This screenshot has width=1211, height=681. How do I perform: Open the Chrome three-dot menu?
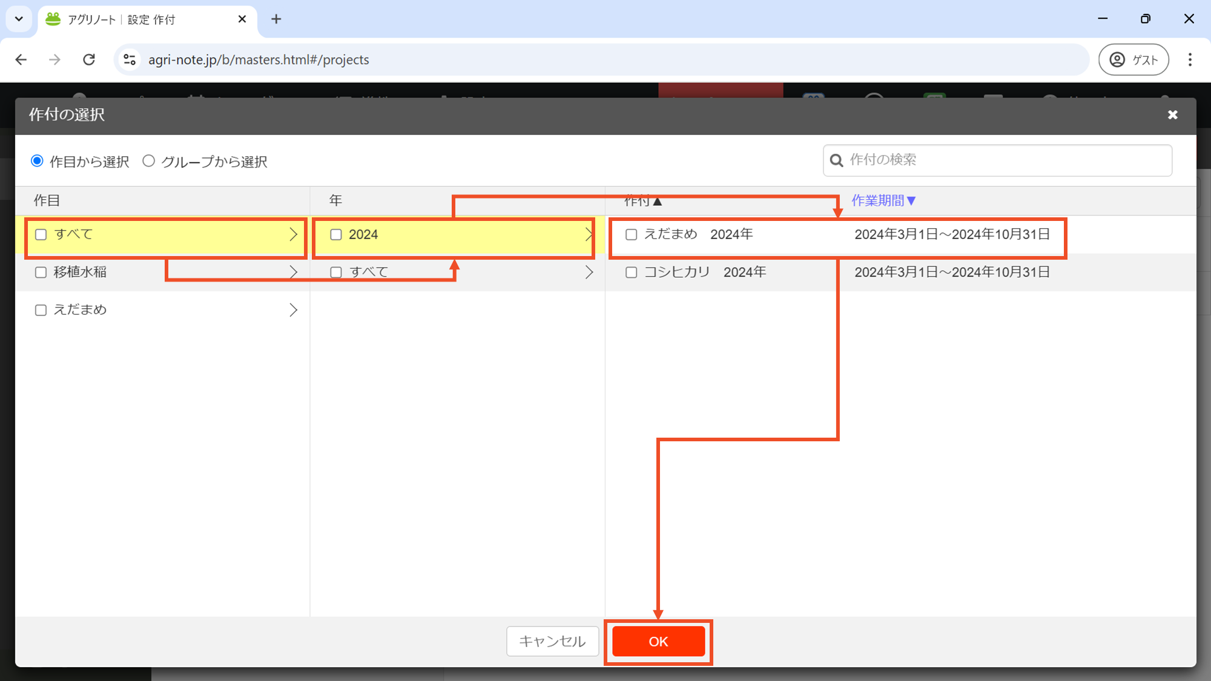tap(1190, 59)
